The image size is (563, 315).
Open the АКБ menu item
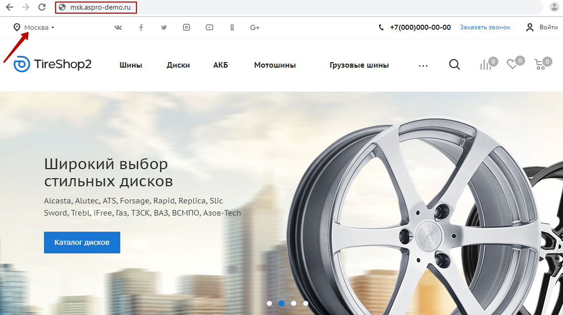[x=220, y=65]
